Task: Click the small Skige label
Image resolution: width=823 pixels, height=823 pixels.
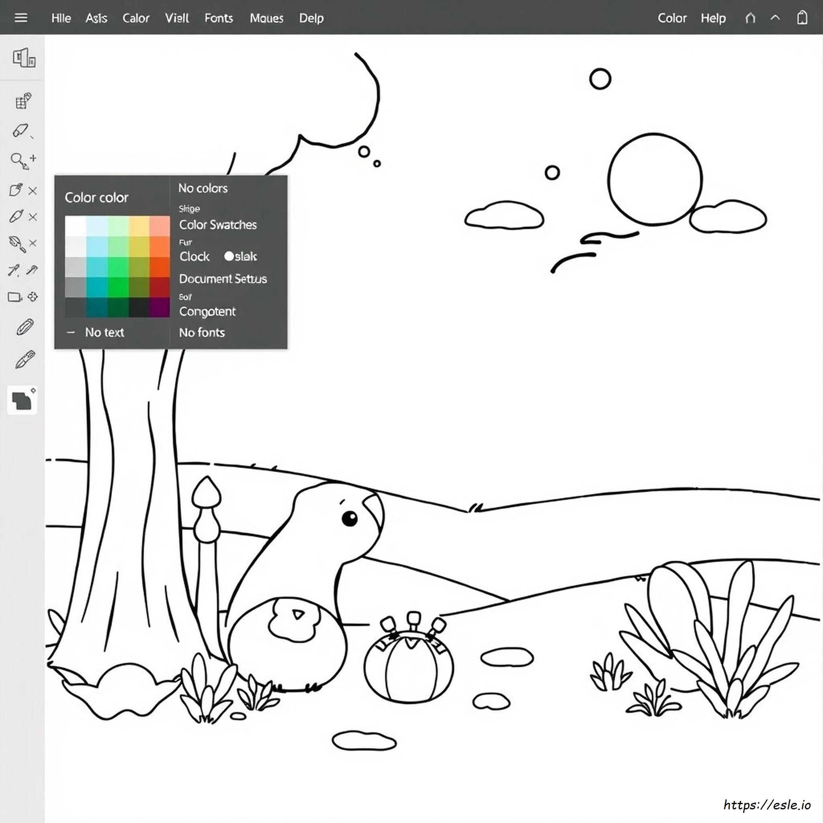Action: 189,209
